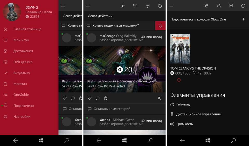The image size is (249, 146).
Task: Click the hammer icon under Saints Row post
Action: (159, 98)
